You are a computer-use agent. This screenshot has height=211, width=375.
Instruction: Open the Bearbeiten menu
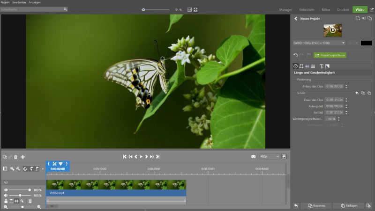tap(19, 2)
